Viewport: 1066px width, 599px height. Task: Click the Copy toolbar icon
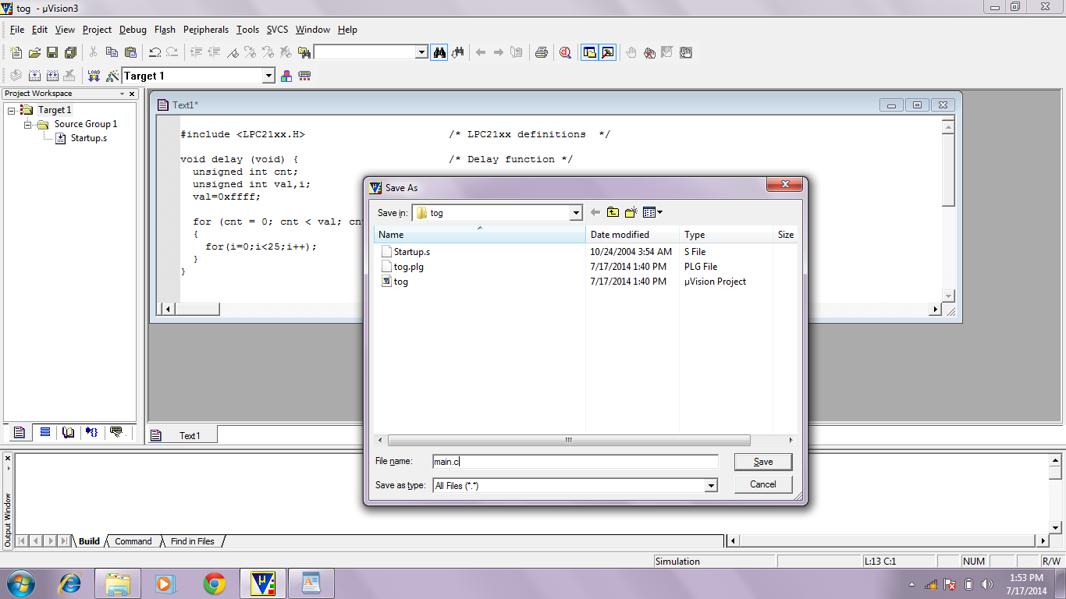point(112,52)
